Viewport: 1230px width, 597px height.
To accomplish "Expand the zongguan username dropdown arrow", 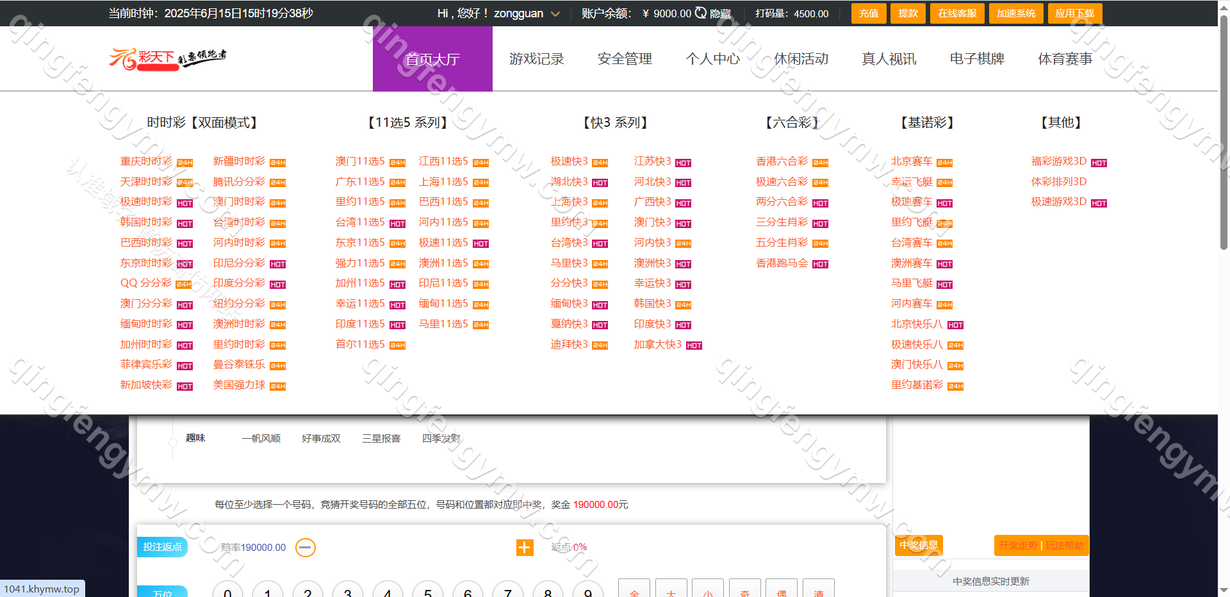I will pos(555,14).
